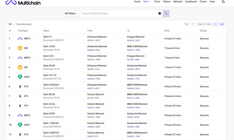The image size is (234, 140).
Task: Toggle dark mode moon icon
Action: [x=224, y=2]
